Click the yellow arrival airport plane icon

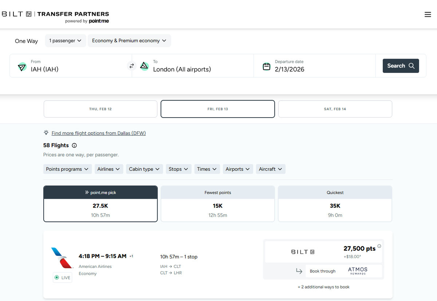(x=145, y=66)
